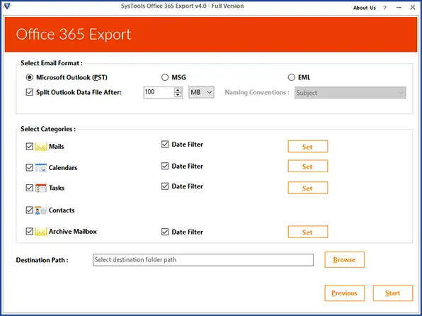Click the Browse button for destination

(345, 260)
